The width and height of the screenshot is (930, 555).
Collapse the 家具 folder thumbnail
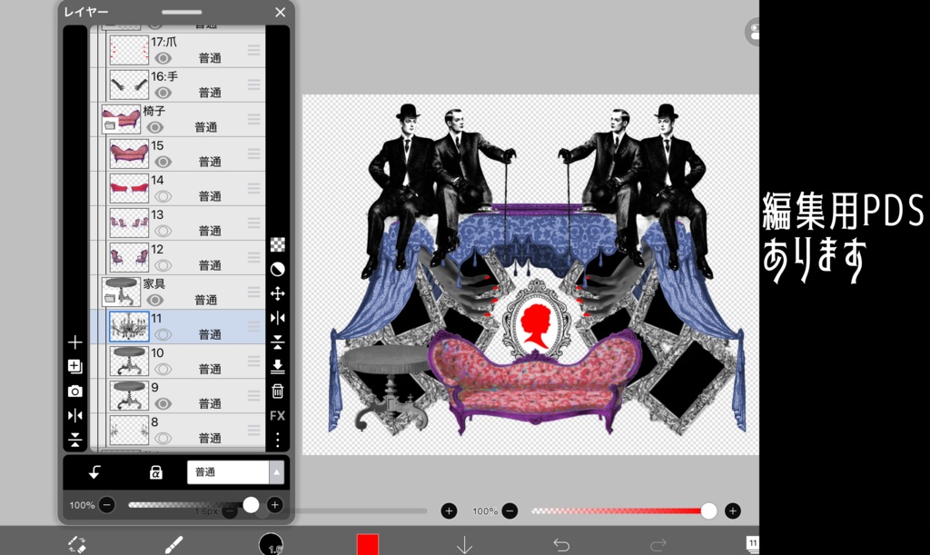pyautogui.click(x=121, y=292)
